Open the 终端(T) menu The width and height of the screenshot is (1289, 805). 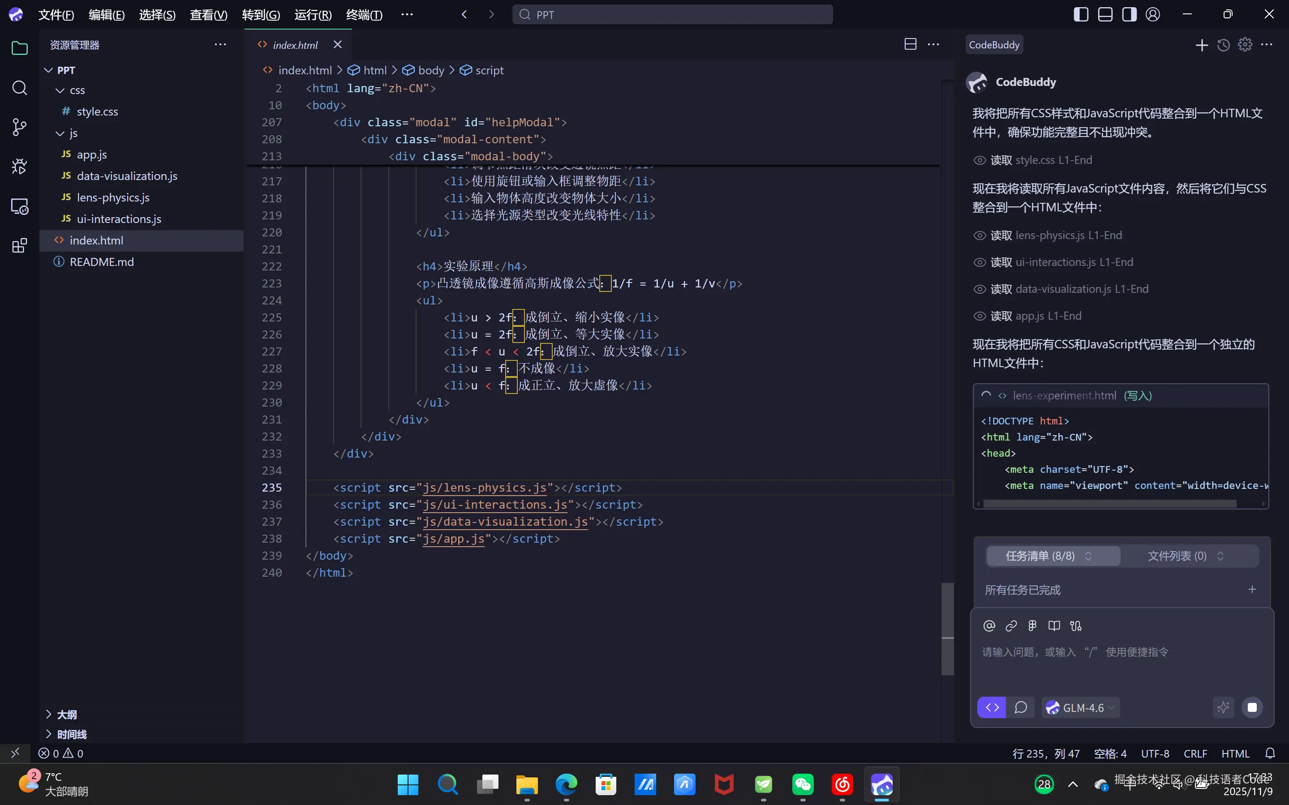364,14
